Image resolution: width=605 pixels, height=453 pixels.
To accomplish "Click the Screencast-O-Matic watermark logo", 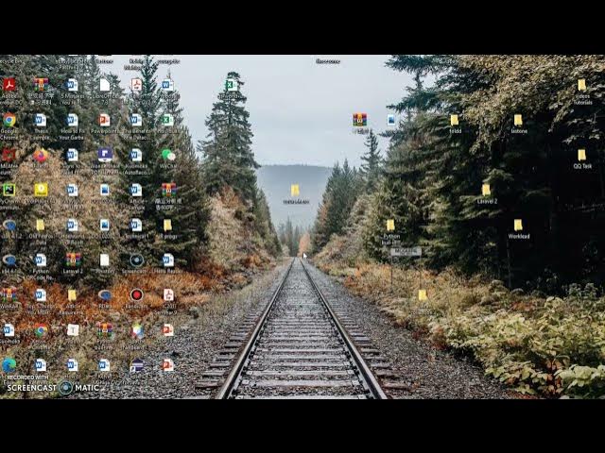I will point(65,387).
